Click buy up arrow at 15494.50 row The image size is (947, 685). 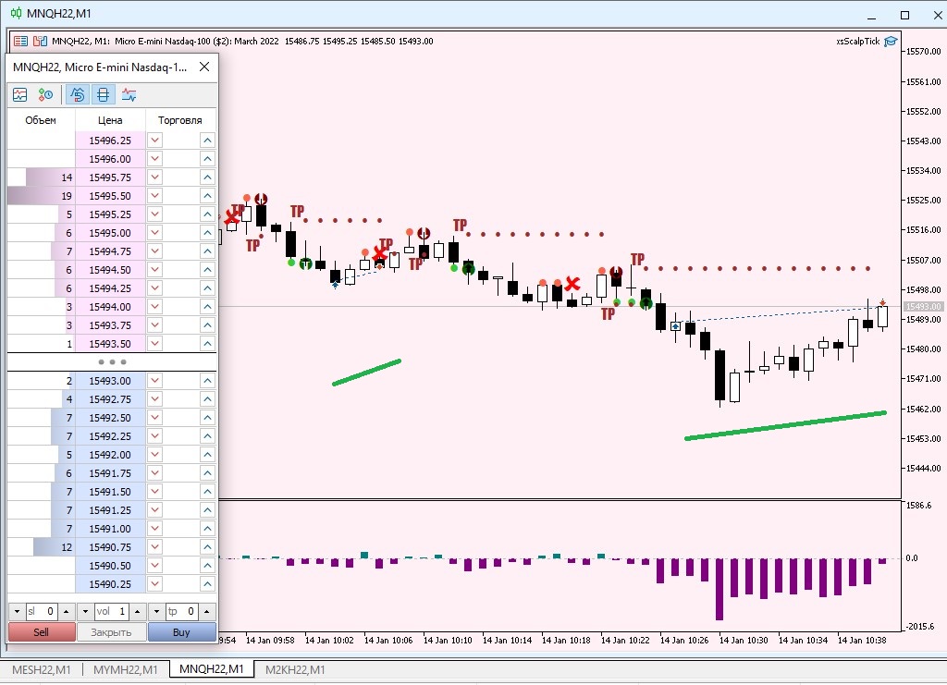point(207,269)
